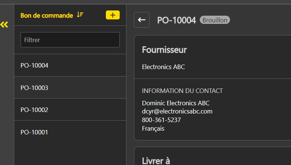The image size is (291, 165).
Task: Click the Brouillon status badge
Action: [215, 20]
